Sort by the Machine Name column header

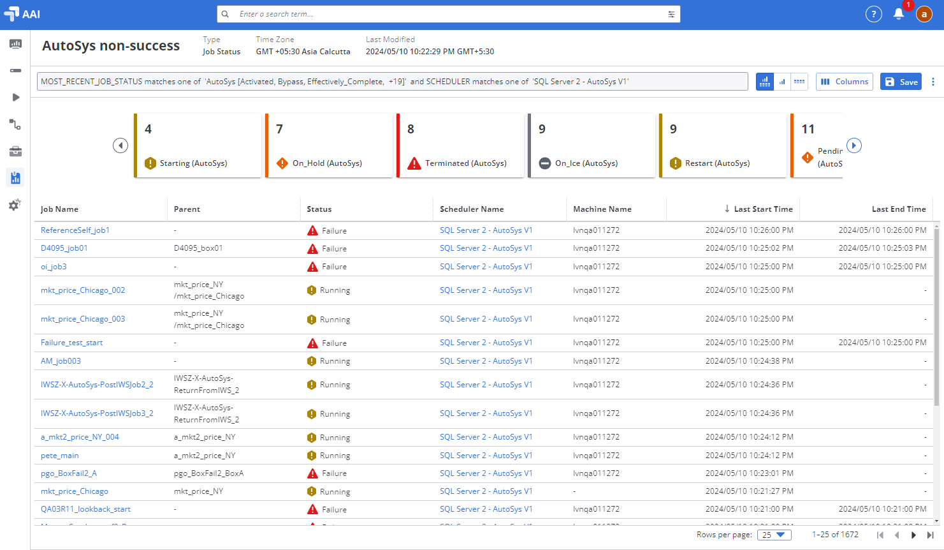click(602, 209)
